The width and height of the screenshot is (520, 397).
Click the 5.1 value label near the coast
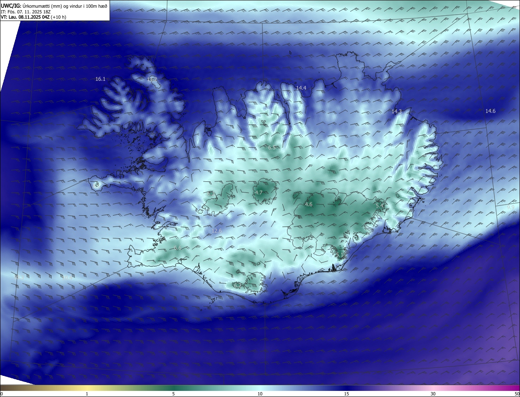point(339,255)
